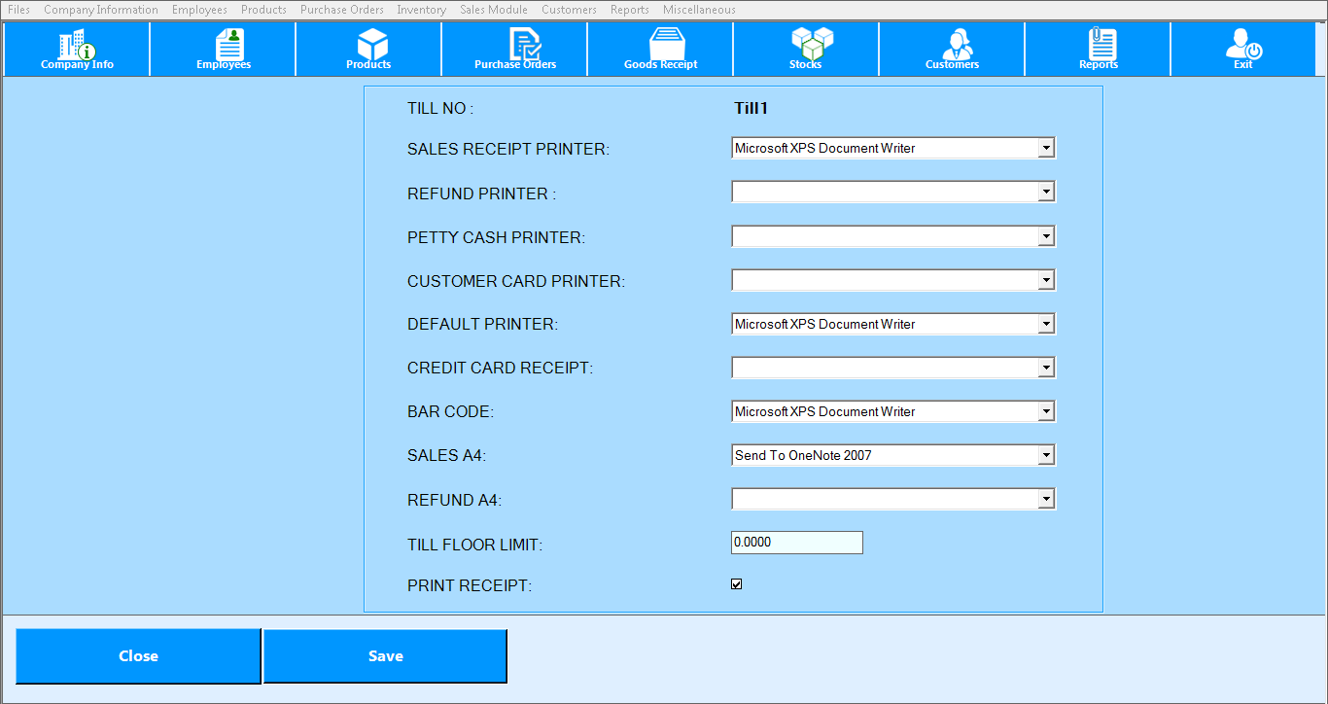Image resolution: width=1328 pixels, height=704 pixels.
Task: Click the Close button
Action: 138,656
